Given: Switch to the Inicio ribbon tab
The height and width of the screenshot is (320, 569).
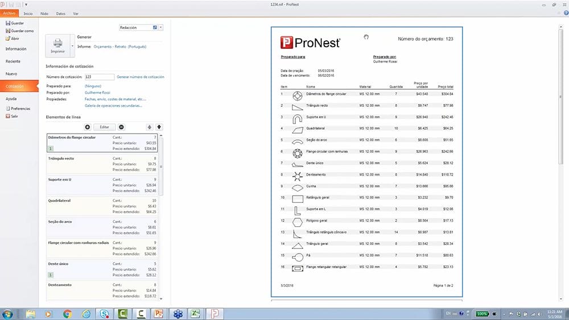Looking at the screenshot, I should [28, 13].
